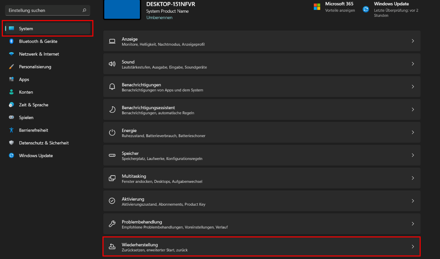Click the Problembehandlung wrench icon
Image resolution: width=440 pixels, height=259 pixels.
coord(112,224)
